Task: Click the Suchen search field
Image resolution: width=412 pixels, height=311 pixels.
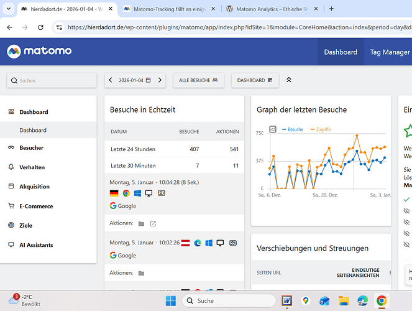Action: [52, 80]
